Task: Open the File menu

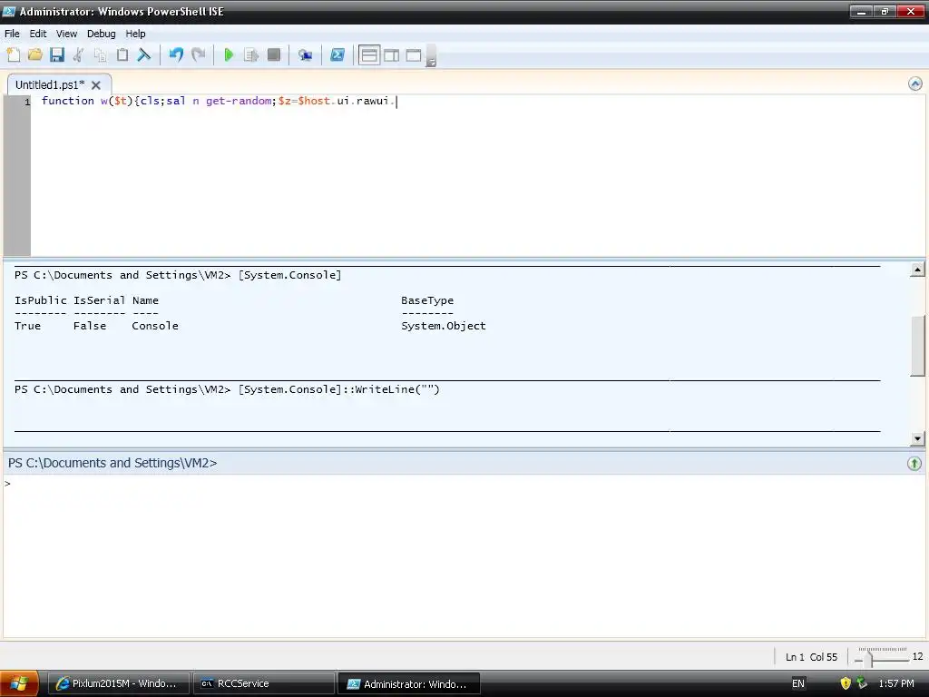Action: point(12,34)
